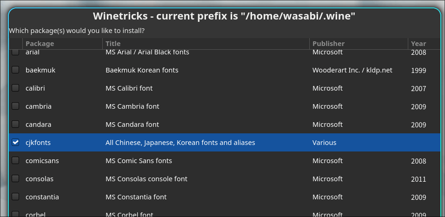Uncheck the cjkfonts checkbox

(x=15, y=142)
